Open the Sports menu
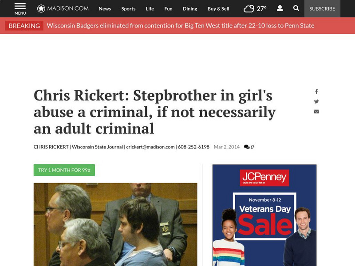This screenshot has width=355, height=266. point(128,8)
